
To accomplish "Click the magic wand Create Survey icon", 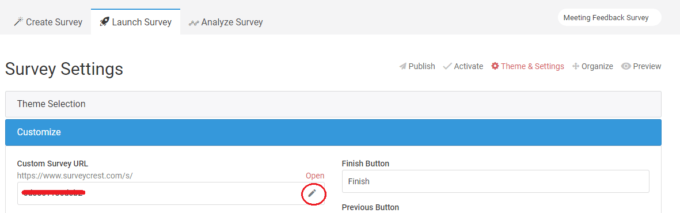I will 18,22.
